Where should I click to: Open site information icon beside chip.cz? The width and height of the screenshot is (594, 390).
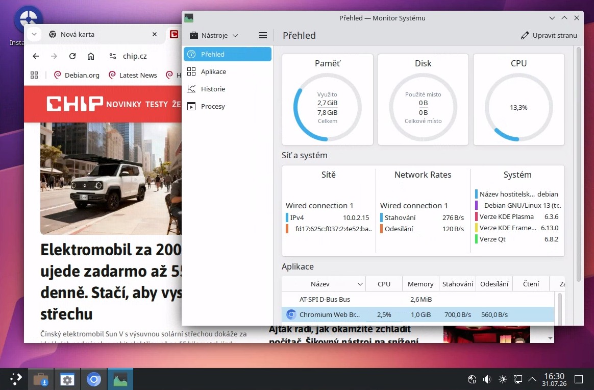point(112,56)
